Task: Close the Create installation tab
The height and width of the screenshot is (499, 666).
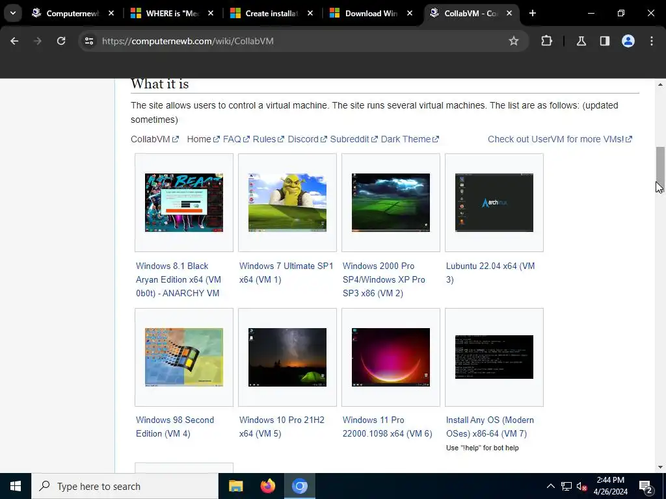Action: point(310,13)
